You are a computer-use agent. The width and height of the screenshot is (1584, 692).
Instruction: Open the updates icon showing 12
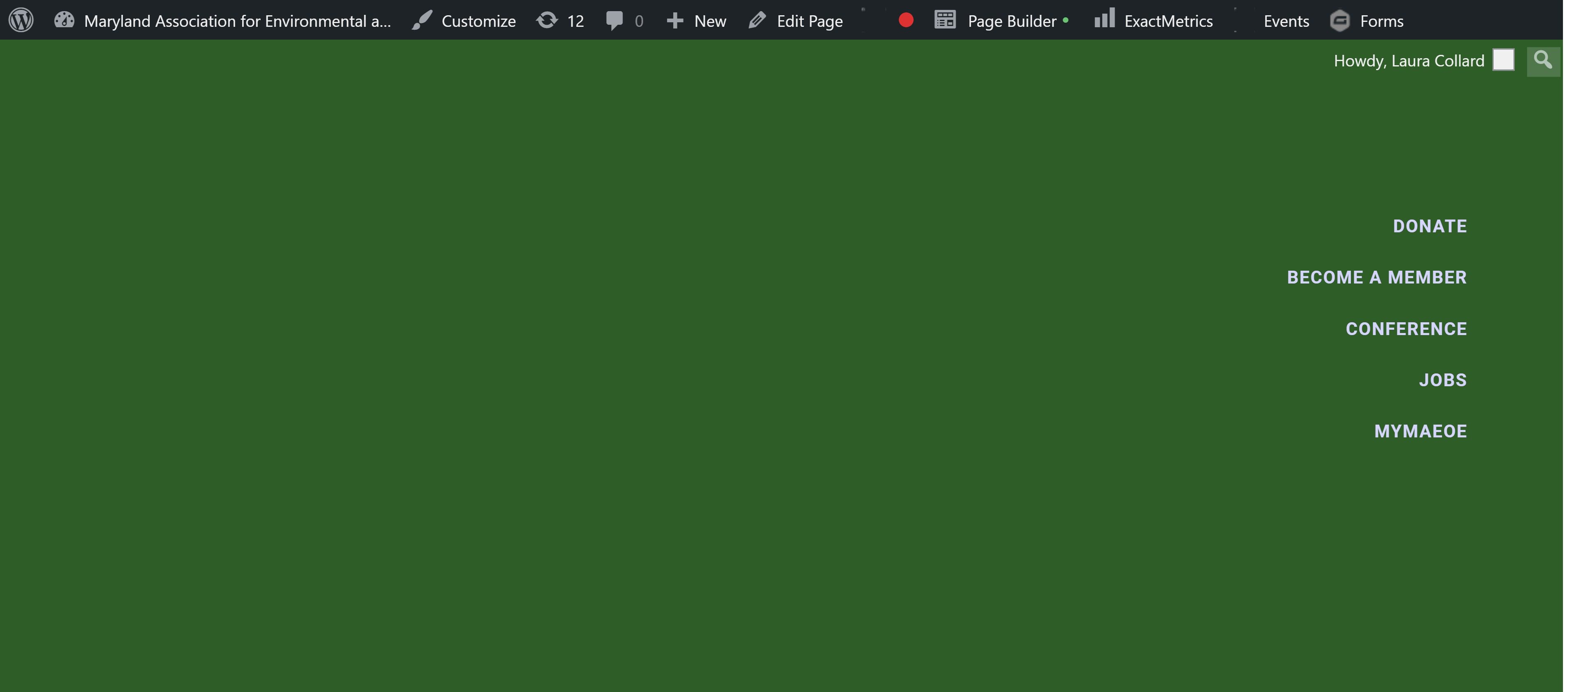coord(547,20)
